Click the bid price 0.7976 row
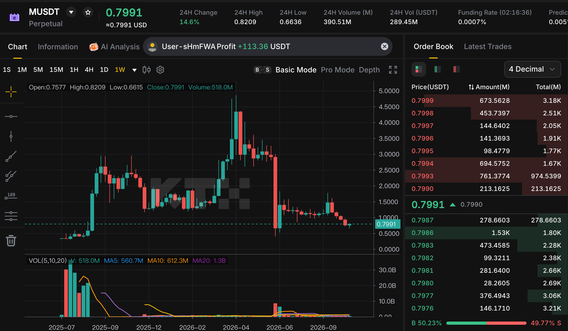This screenshot has height=331, width=568. (x=486, y=308)
